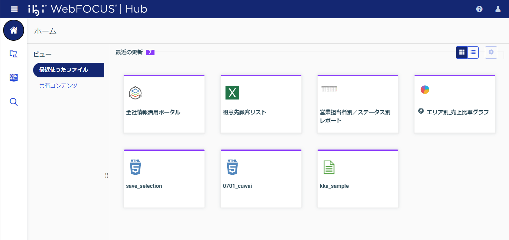509x240 pixels.
Task: Open the Help question mark icon
Action: pos(479,9)
